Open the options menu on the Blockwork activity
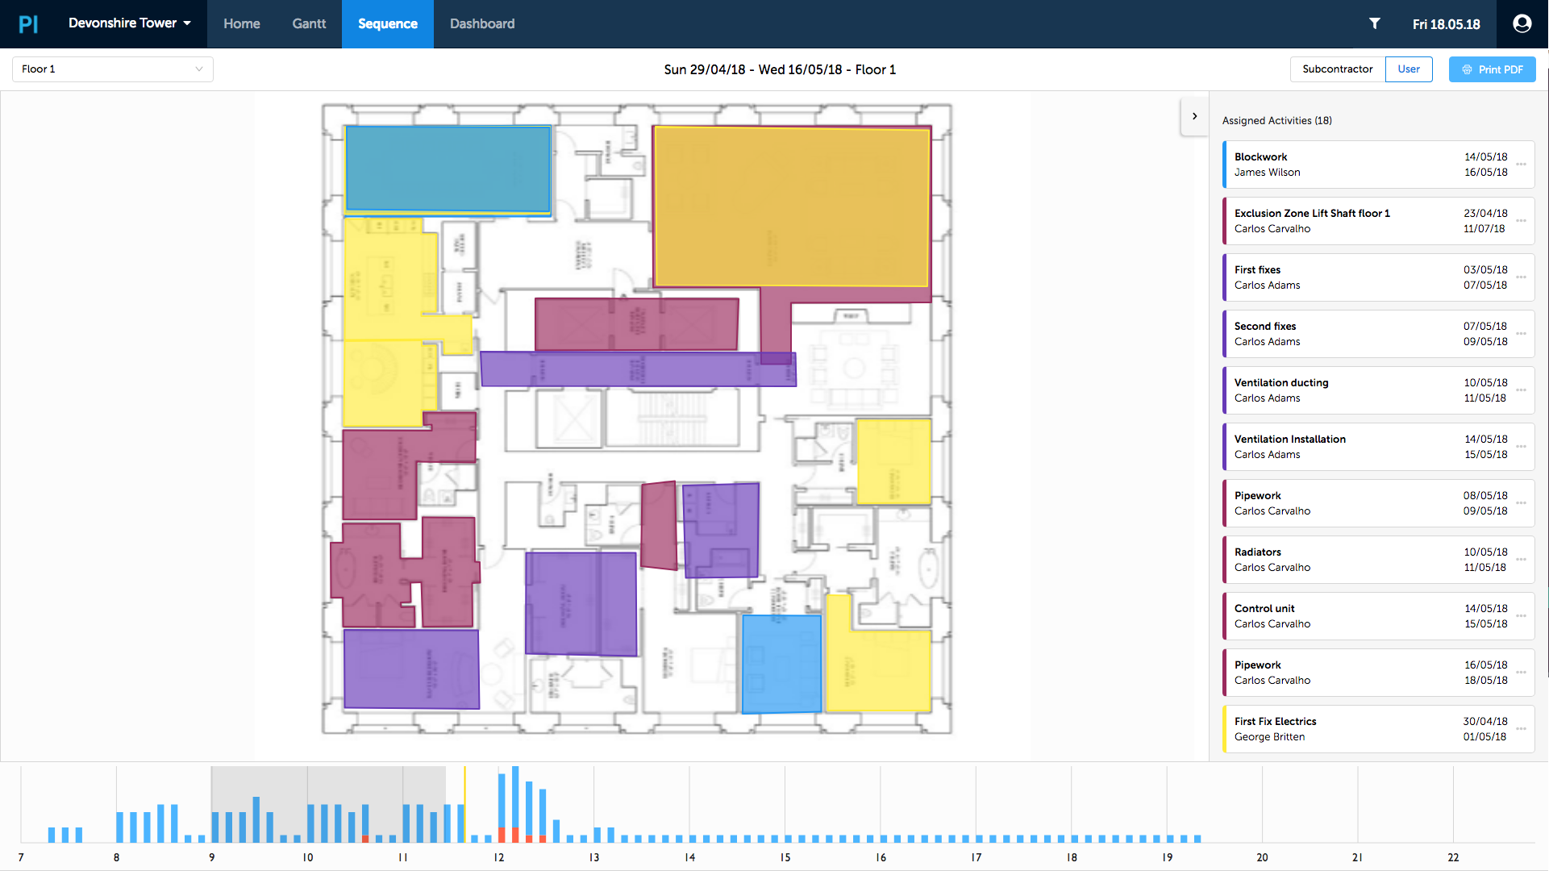 pos(1522,165)
